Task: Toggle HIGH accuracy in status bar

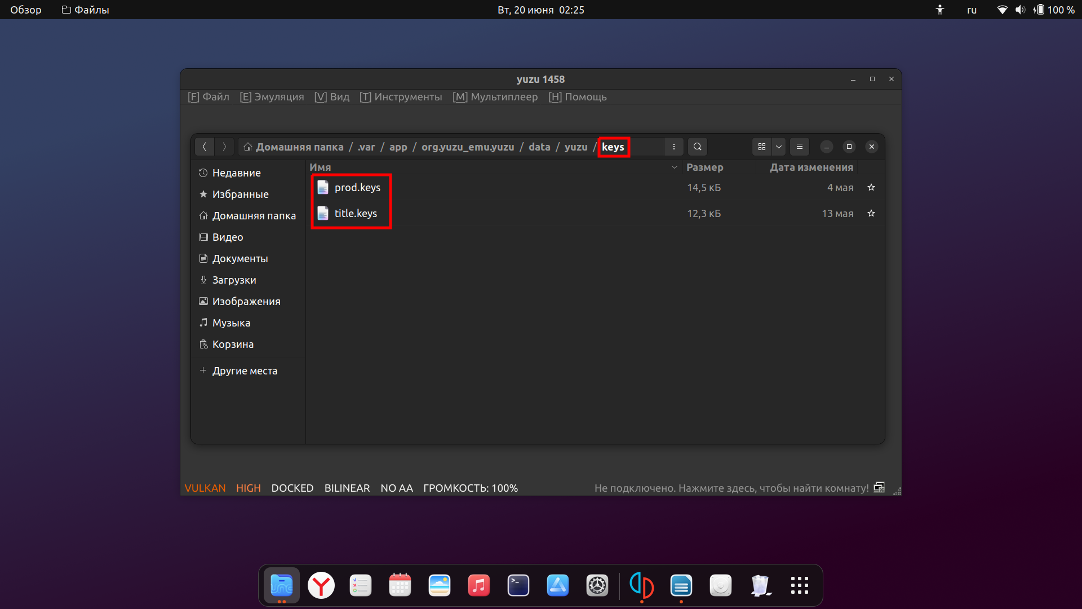Action: point(249,488)
